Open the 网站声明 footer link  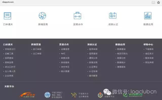tap(149, 63)
